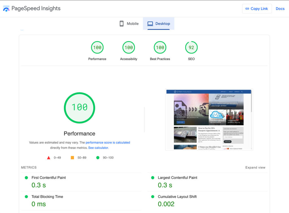Select the Desktop tab
This screenshot has height=213, width=289.
159,23
